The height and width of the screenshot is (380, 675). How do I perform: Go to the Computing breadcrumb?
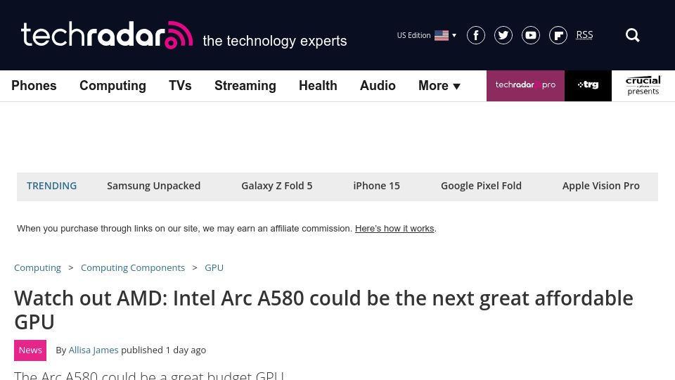(37, 268)
